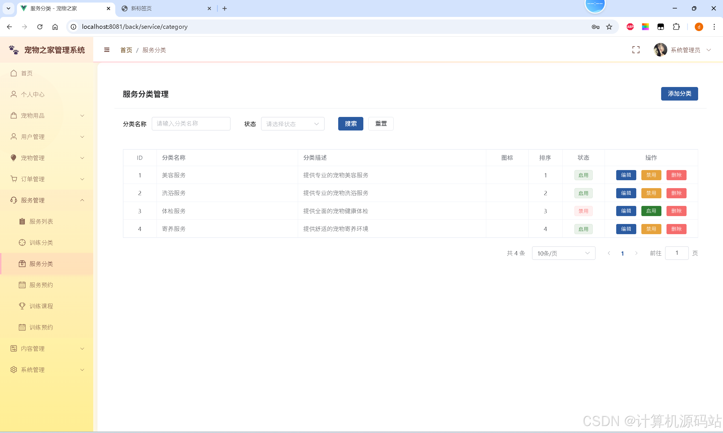Go to previous page arrow
The width and height of the screenshot is (723, 433).
[609, 253]
